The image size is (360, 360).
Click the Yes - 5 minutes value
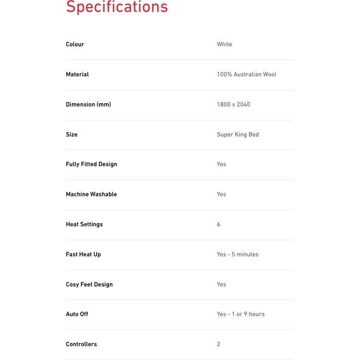(x=238, y=254)
